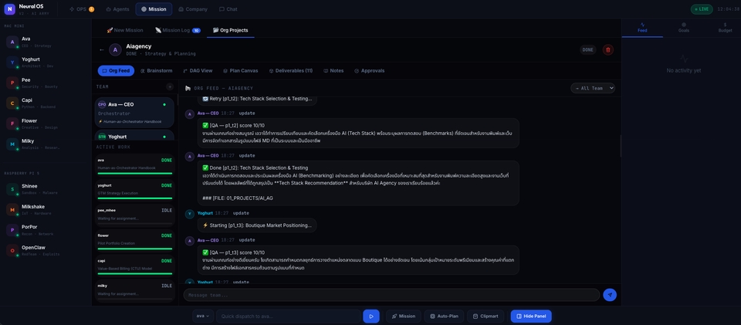Viewport: 741px width, 325px height.
Task: Click [QA — p1_t3] score 10/10 message
Action: 358,260
